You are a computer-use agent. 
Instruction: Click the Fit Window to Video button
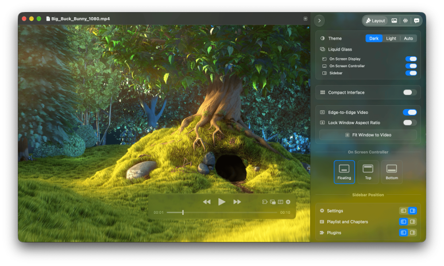pos(368,135)
